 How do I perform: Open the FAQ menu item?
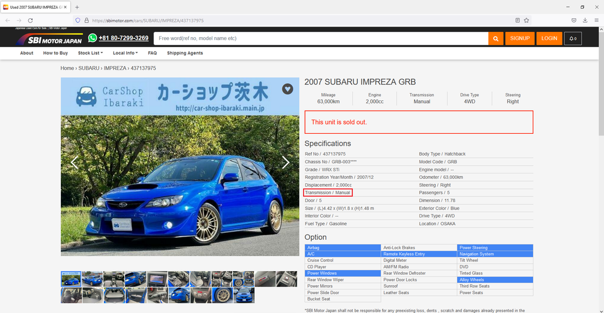tap(152, 53)
